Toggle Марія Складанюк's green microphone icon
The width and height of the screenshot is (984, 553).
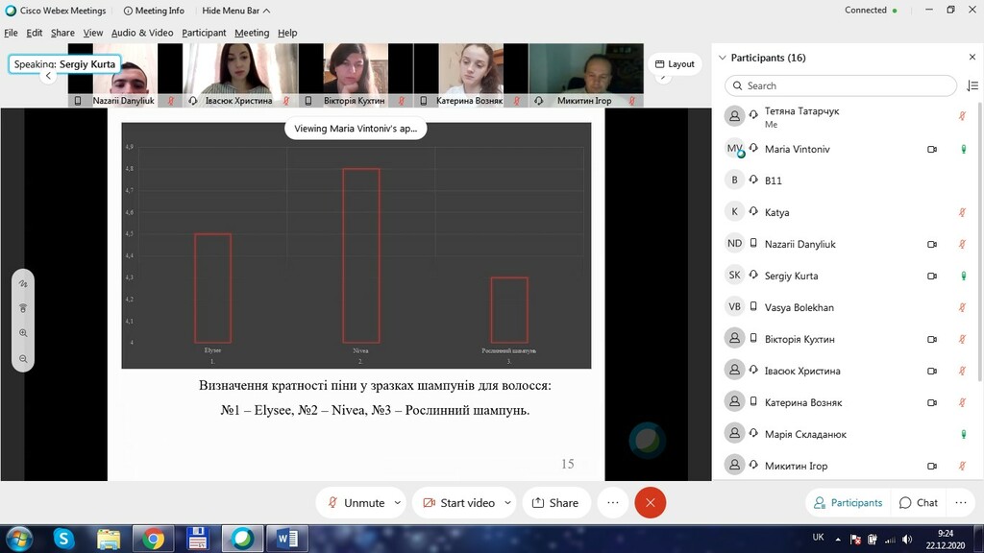point(963,435)
